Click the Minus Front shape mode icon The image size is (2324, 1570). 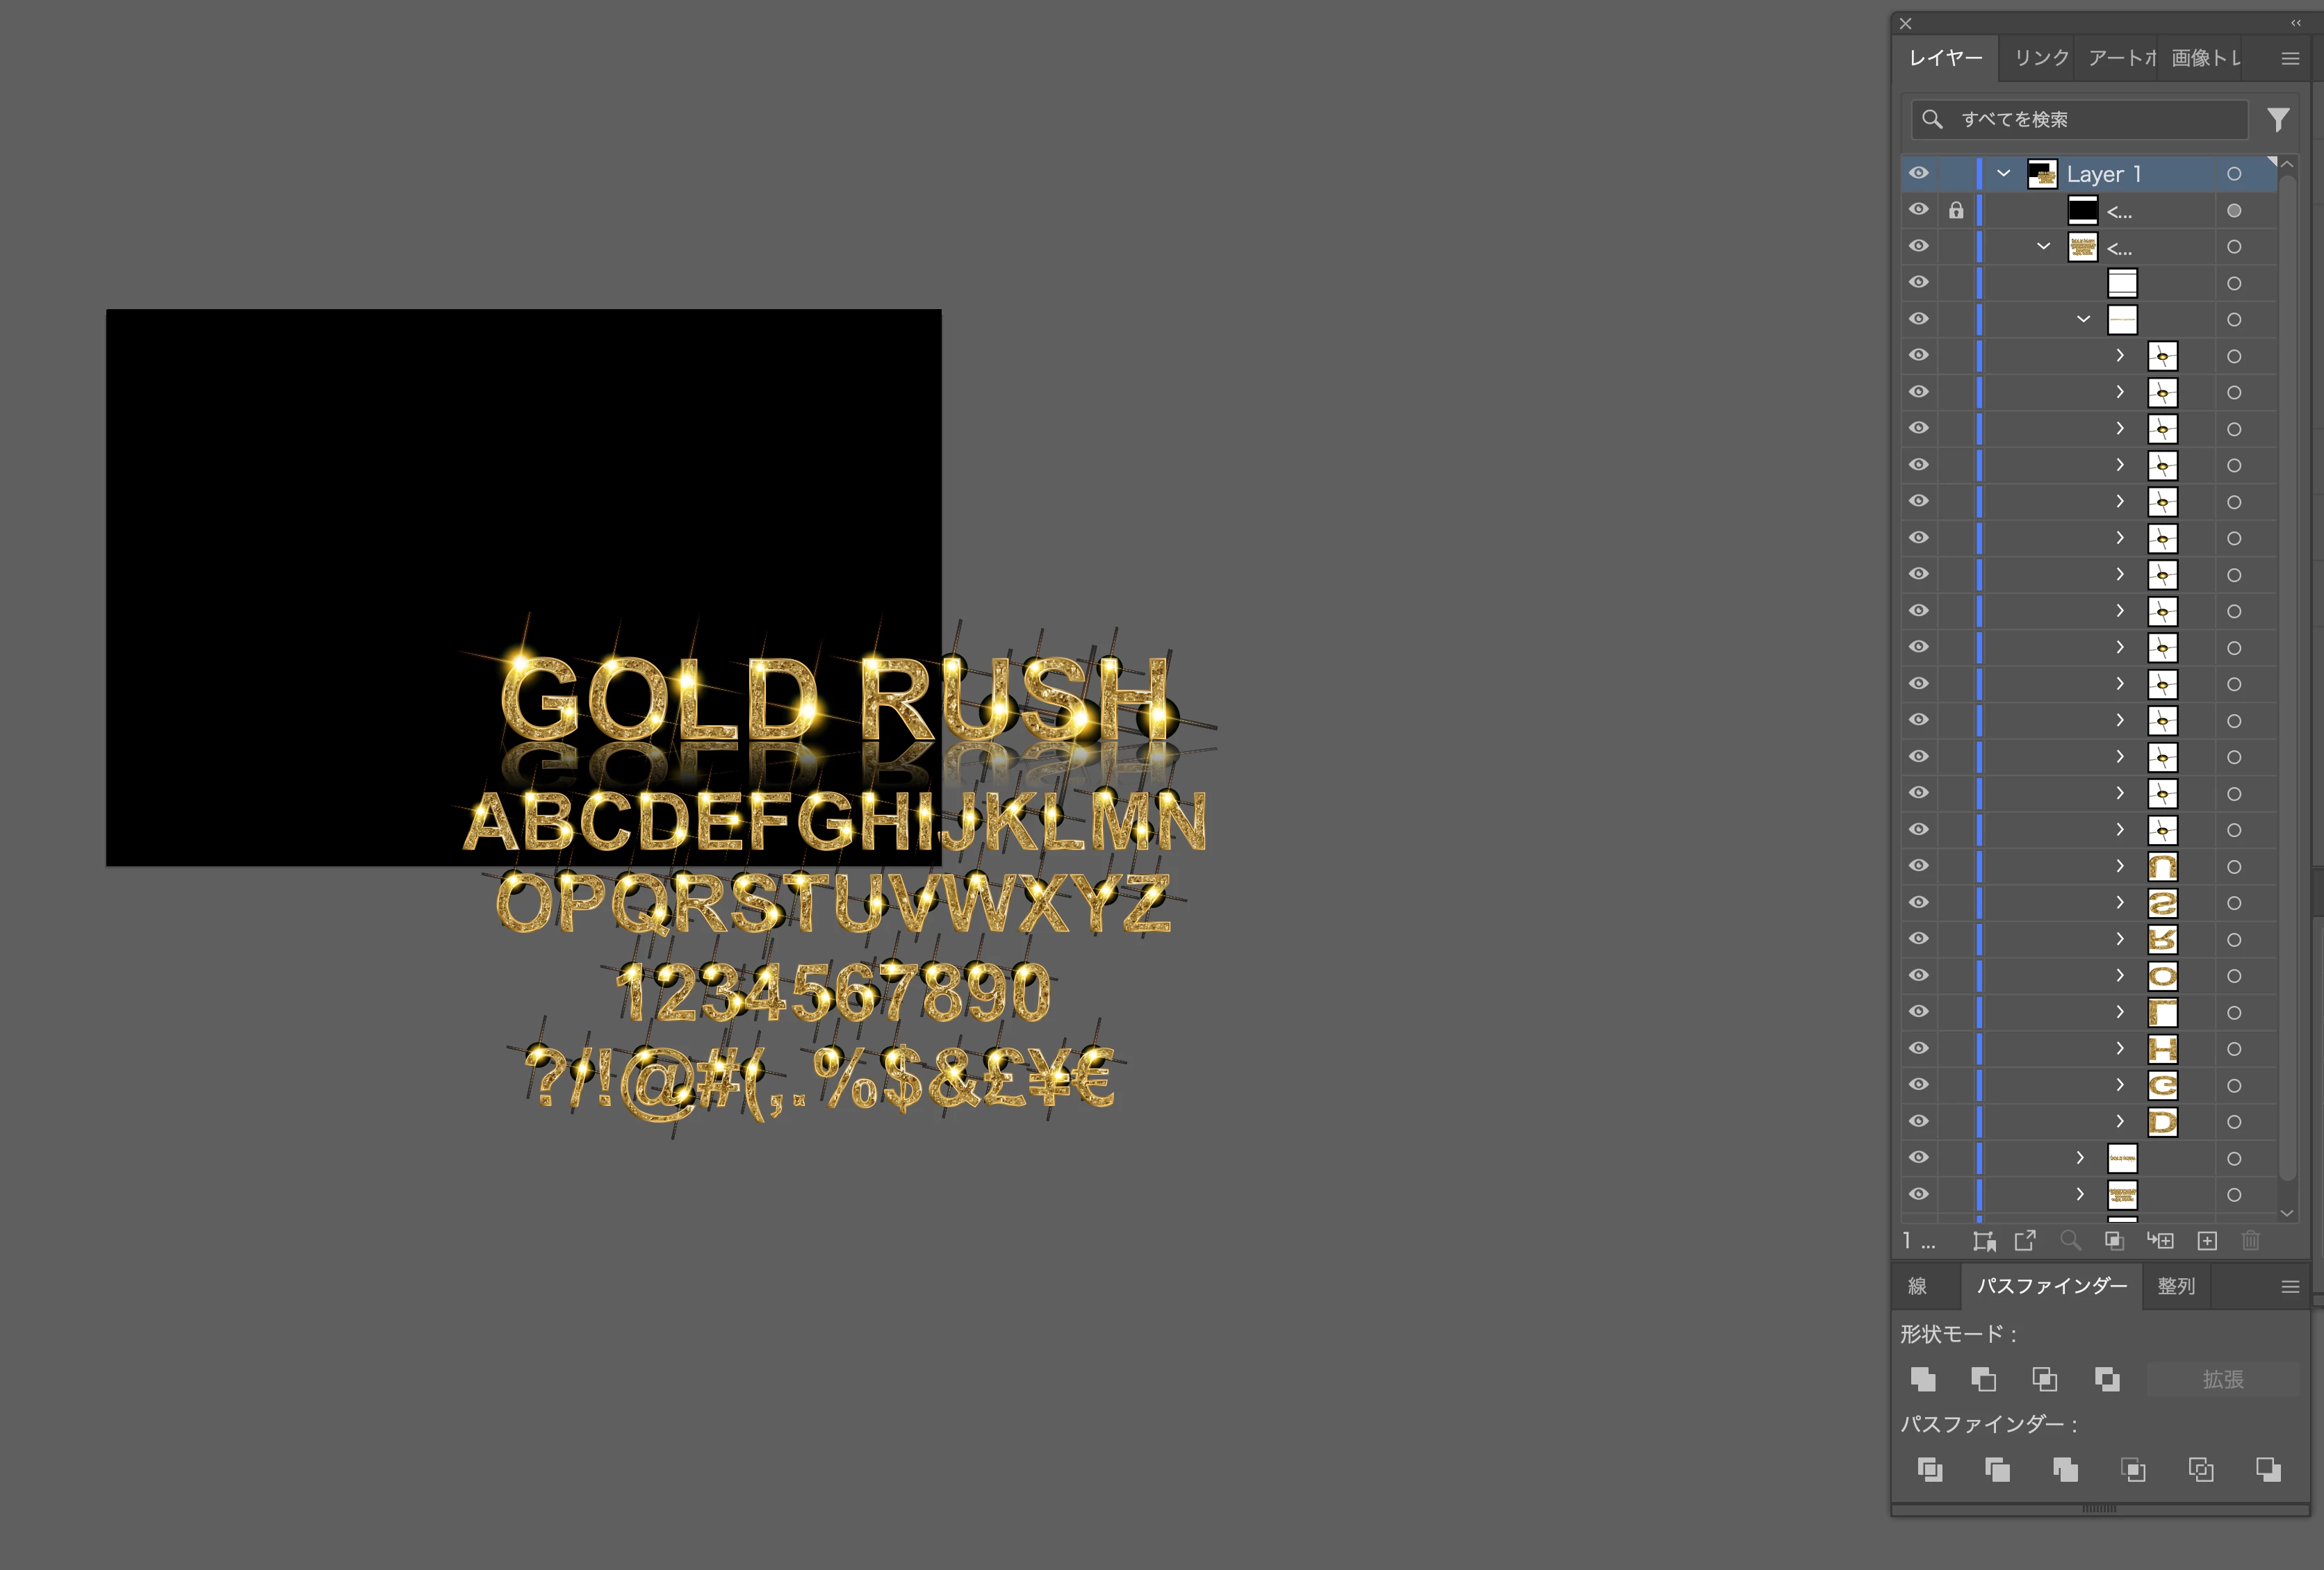(1984, 1379)
